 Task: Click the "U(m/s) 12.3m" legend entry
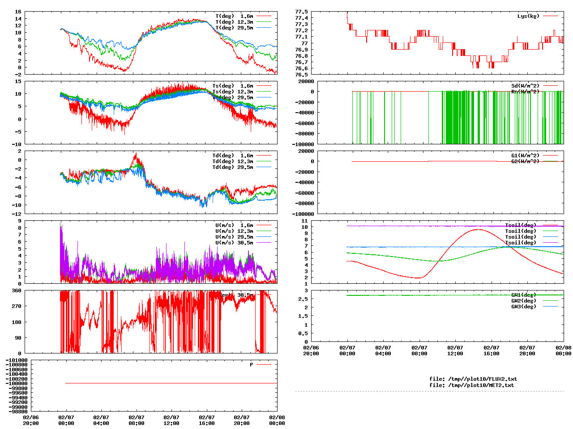point(234,231)
